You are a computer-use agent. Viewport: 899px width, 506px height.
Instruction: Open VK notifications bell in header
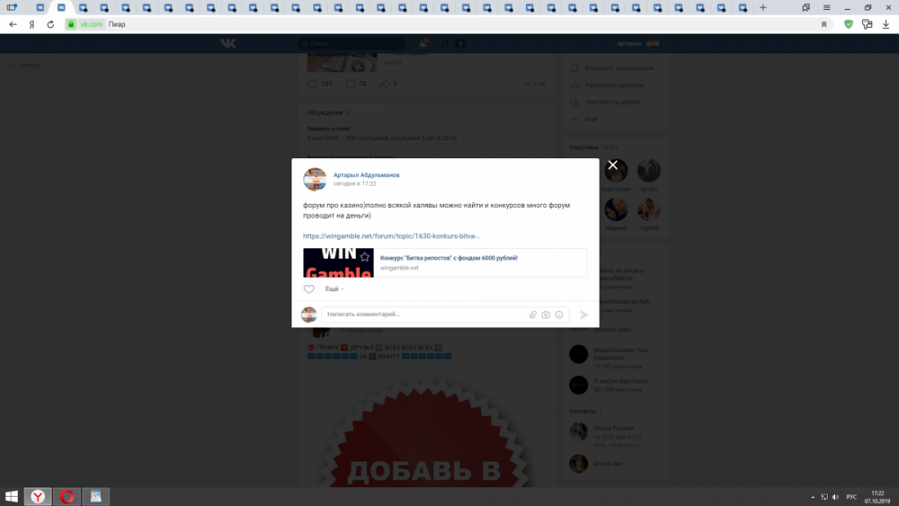coord(423,43)
